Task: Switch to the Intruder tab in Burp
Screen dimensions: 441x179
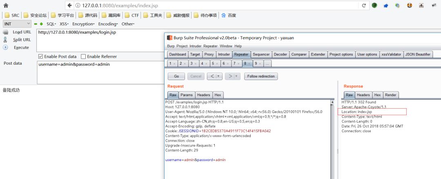Action: (224, 55)
